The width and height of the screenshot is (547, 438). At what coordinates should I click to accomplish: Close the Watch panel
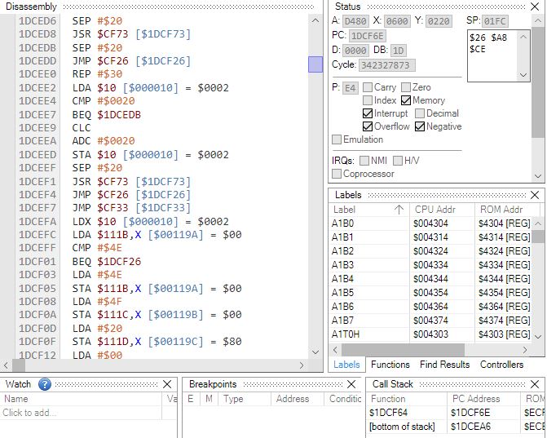click(167, 384)
